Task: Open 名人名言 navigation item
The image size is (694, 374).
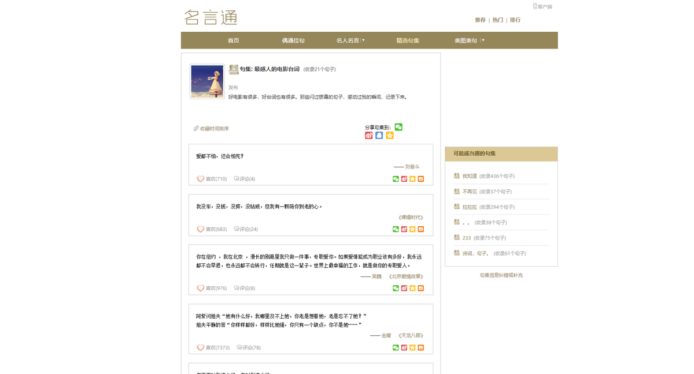Action: (x=348, y=40)
